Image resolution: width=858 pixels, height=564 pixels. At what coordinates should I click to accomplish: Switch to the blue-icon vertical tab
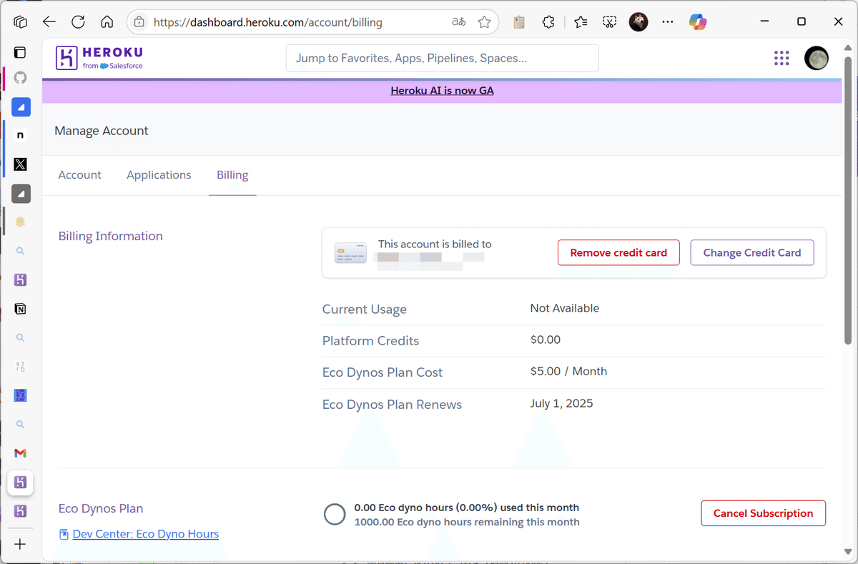click(x=21, y=107)
